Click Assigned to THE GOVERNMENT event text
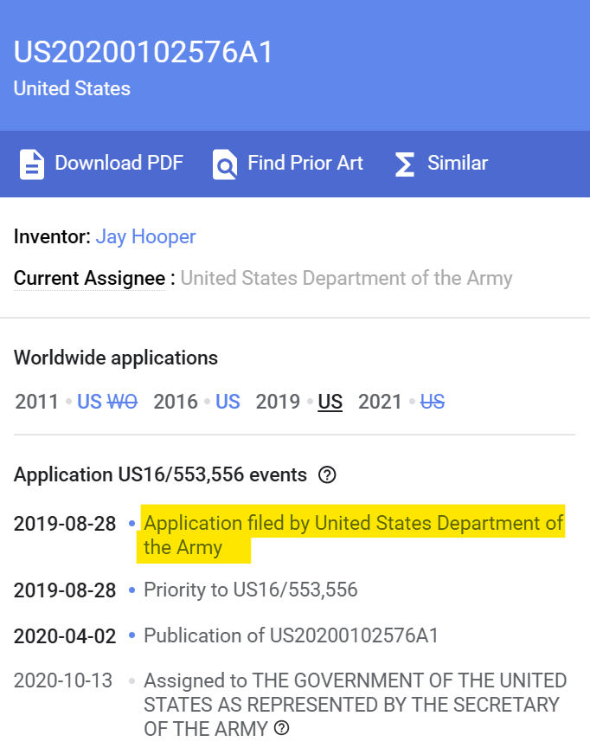 click(x=355, y=705)
